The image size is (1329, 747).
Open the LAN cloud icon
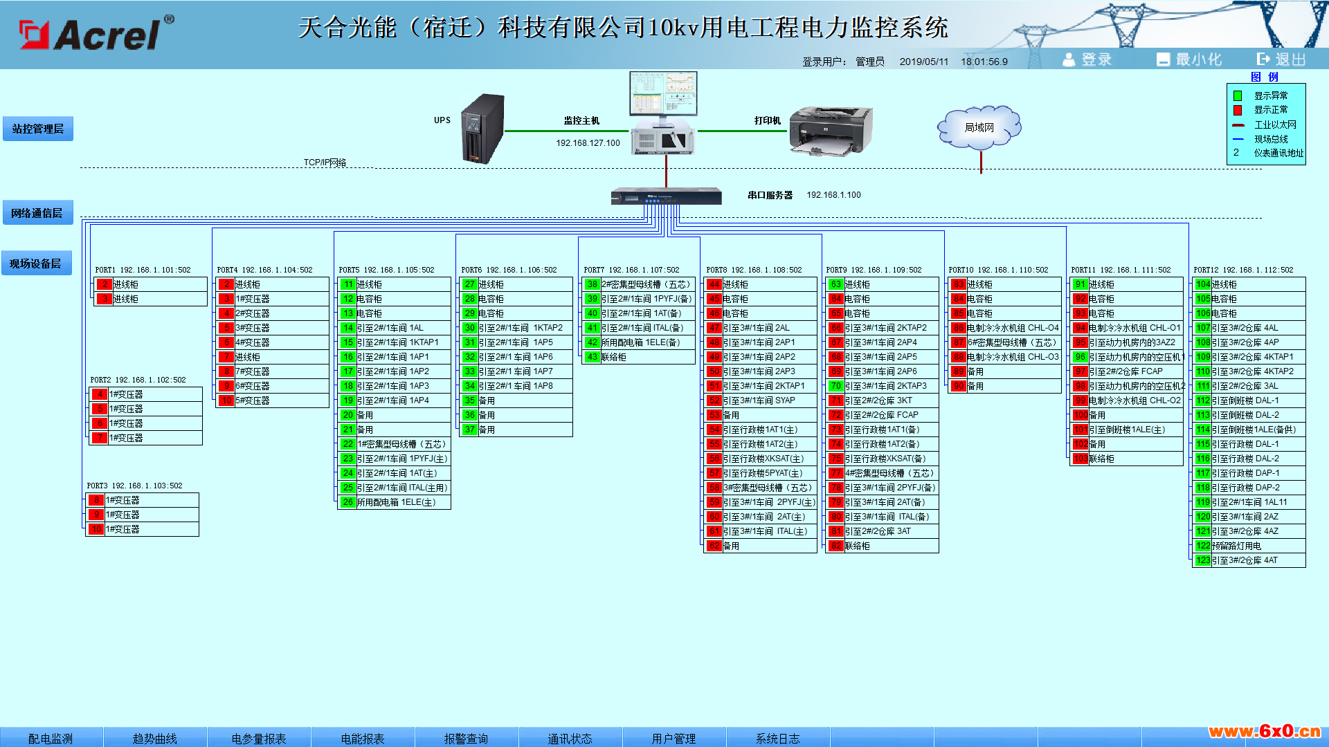click(x=979, y=127)
